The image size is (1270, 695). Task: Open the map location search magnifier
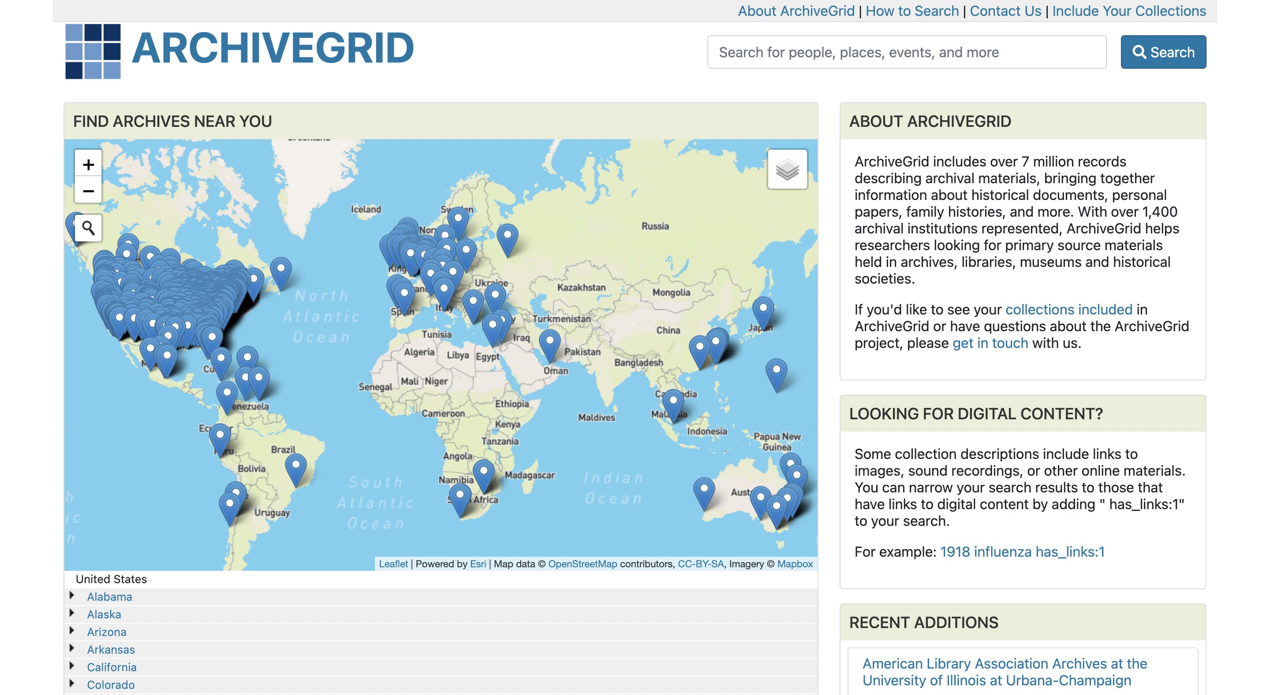pyautogui.click(x=88, y=228)
